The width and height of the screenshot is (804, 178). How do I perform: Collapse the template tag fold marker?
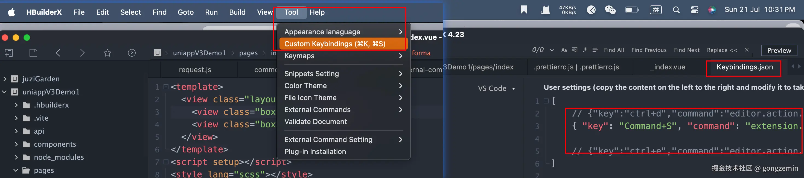166,87
